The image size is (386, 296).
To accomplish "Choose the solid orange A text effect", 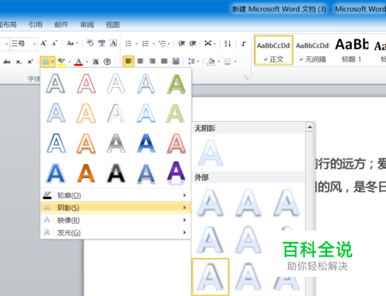I will (86, 173).
